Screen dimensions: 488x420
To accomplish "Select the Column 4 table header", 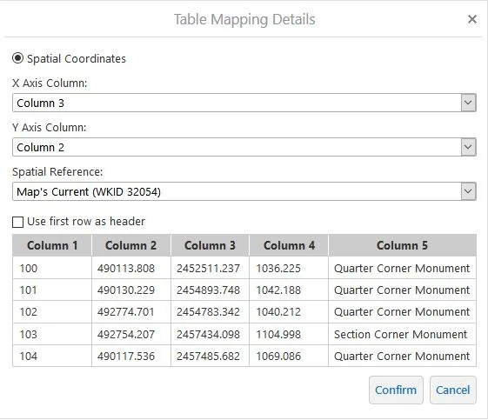I will point(289,245).
